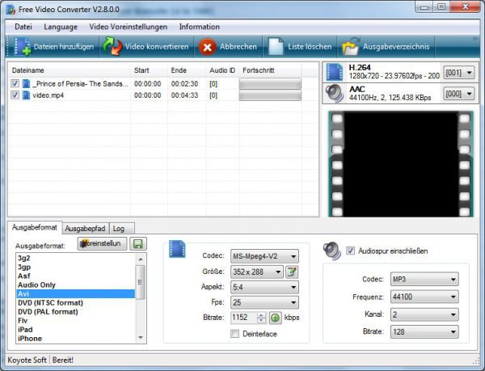The width and height of the screenshot is (485, 371).
Task: Open the video stream [001] dropdown
Action: [459, 73]
